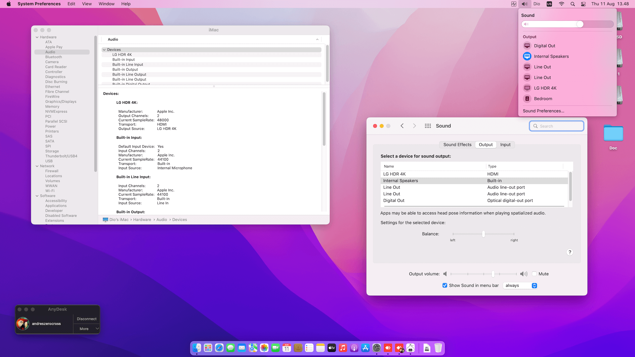Click Sound Preferences… link
This screenshot has height=357, width=635.
coord(543,111)
